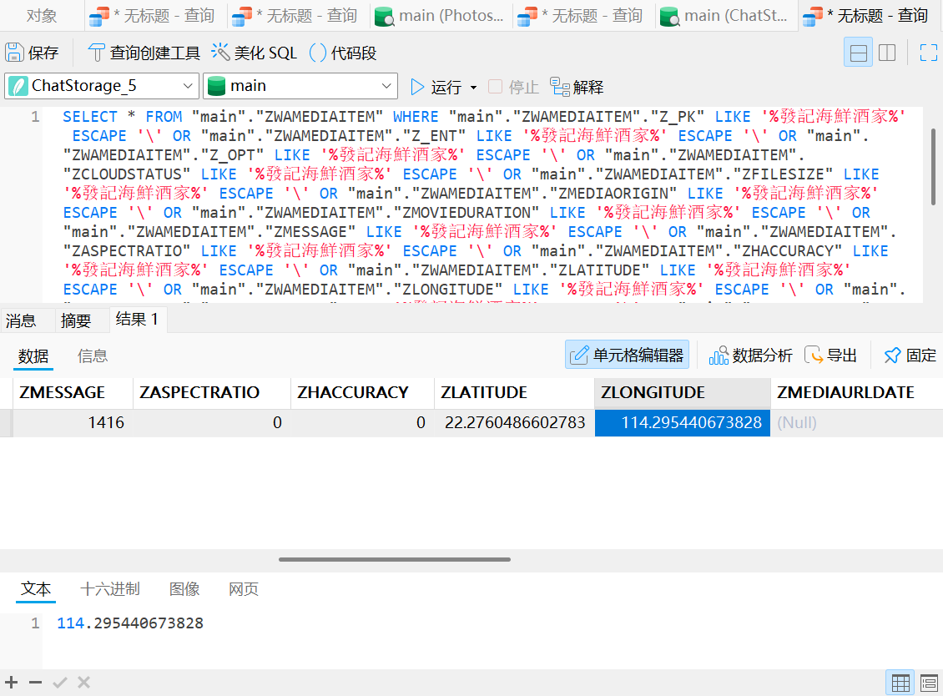
Task: Open the 单元格编辑器 cell editor
Action: click(x=628, y=356)
